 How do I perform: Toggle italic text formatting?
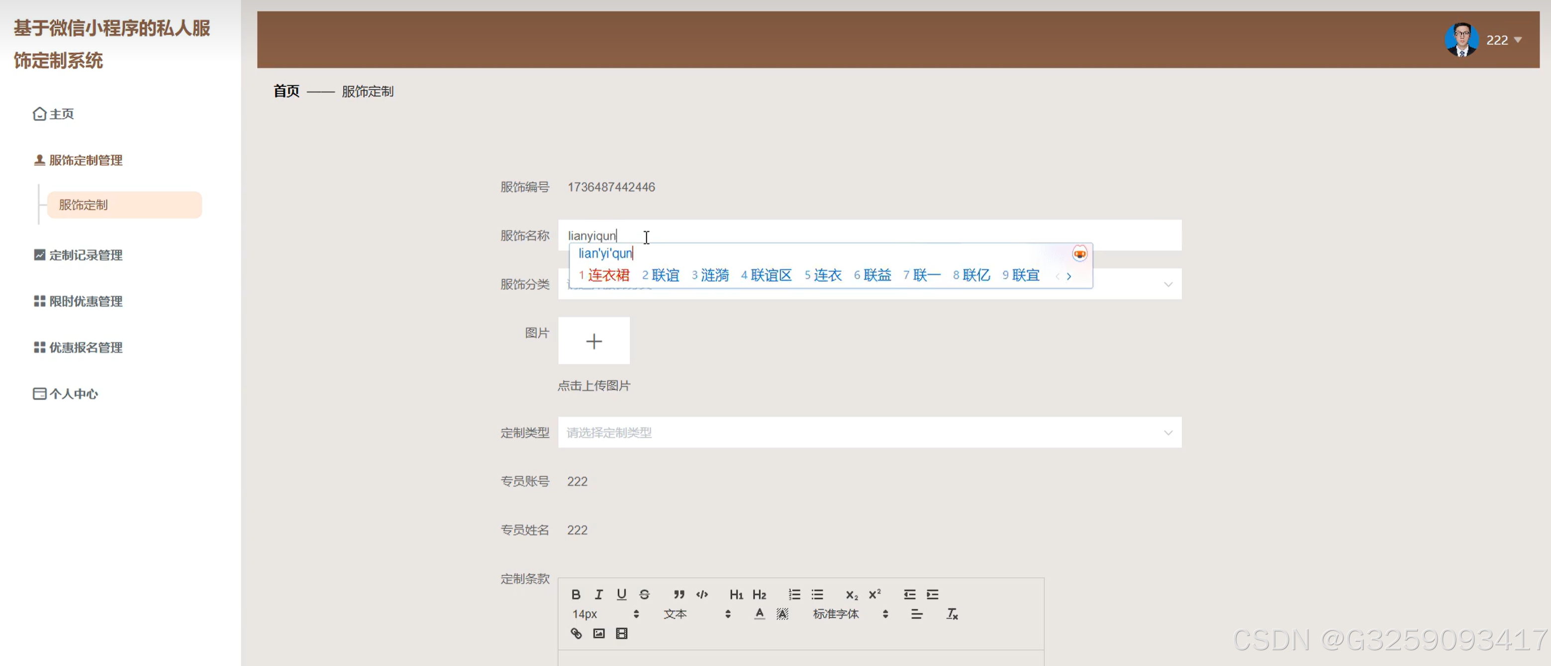598,594
